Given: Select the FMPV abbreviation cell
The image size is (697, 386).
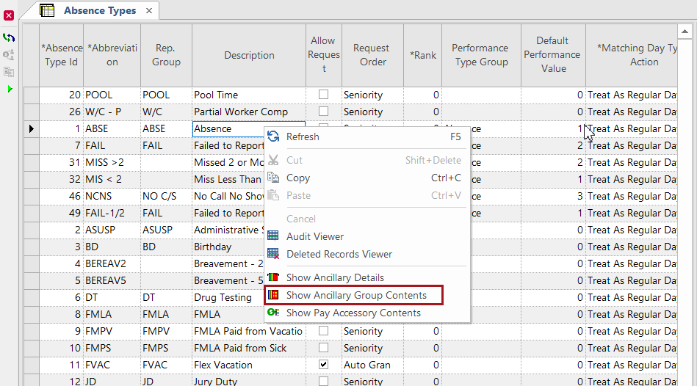Looking at the screenshot, I should coord(112,332).
